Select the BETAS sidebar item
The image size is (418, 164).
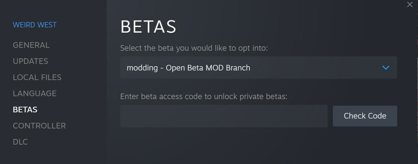coord(25,110)
